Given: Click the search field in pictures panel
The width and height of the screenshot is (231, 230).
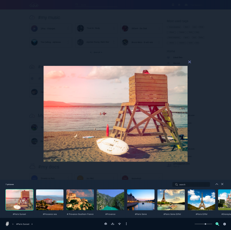Looking at the screenshot, I should coord(191,184).
